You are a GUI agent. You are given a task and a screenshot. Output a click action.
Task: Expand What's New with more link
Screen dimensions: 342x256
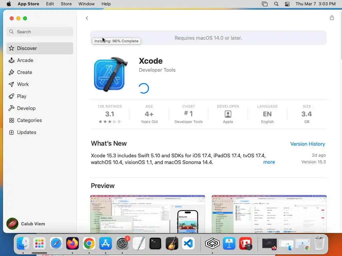(269, 162)
